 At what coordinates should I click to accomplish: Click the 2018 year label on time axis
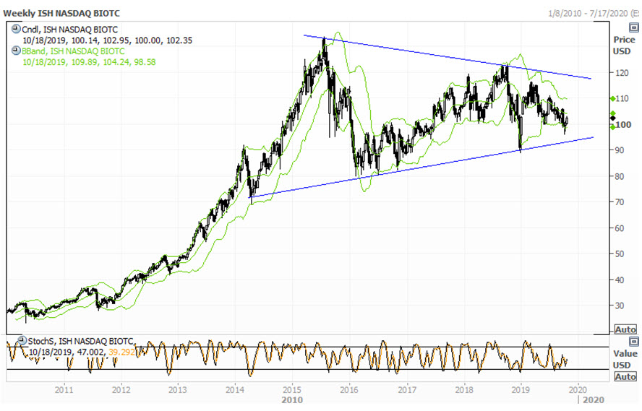[464, 390]
